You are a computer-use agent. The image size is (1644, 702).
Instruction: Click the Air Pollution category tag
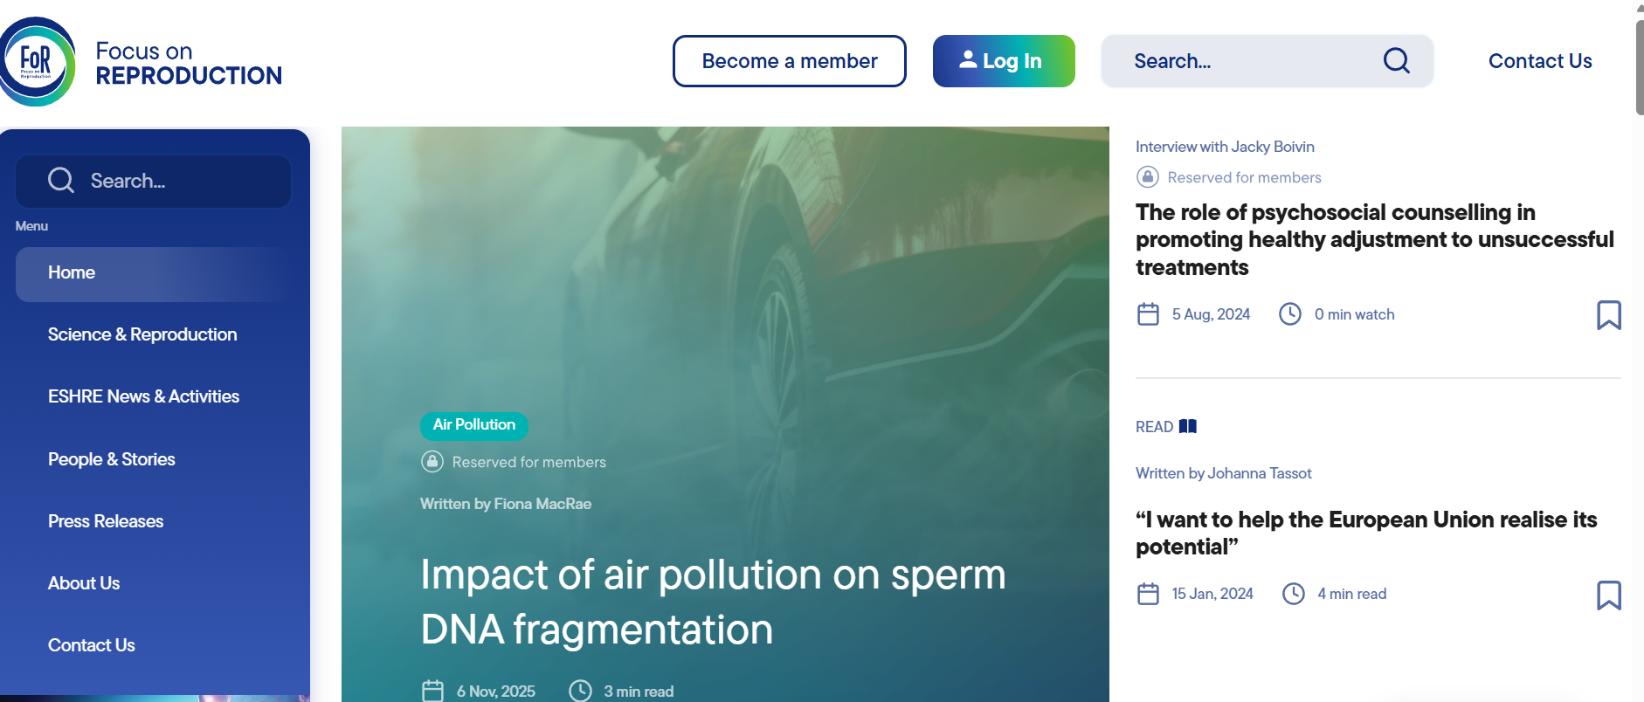pos(474,425)
